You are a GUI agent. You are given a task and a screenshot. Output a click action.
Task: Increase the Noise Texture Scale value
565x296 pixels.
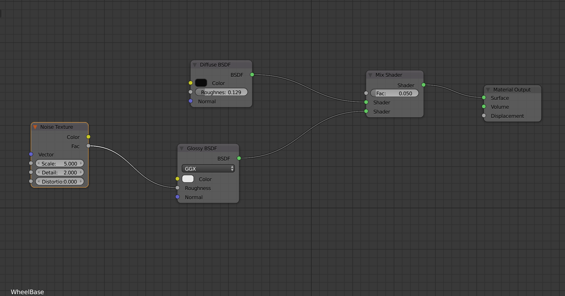click(81, 163)
